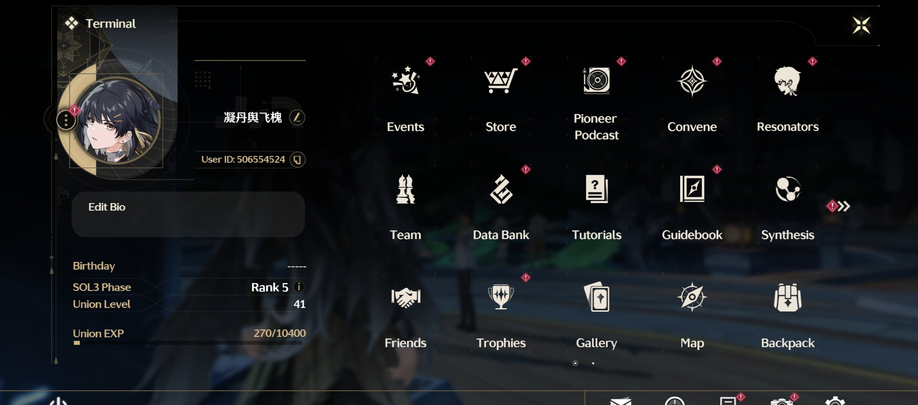Screen dimensions: 918x405
Task: Show SOL3 Phase rank info
Action: coord(299,286)
